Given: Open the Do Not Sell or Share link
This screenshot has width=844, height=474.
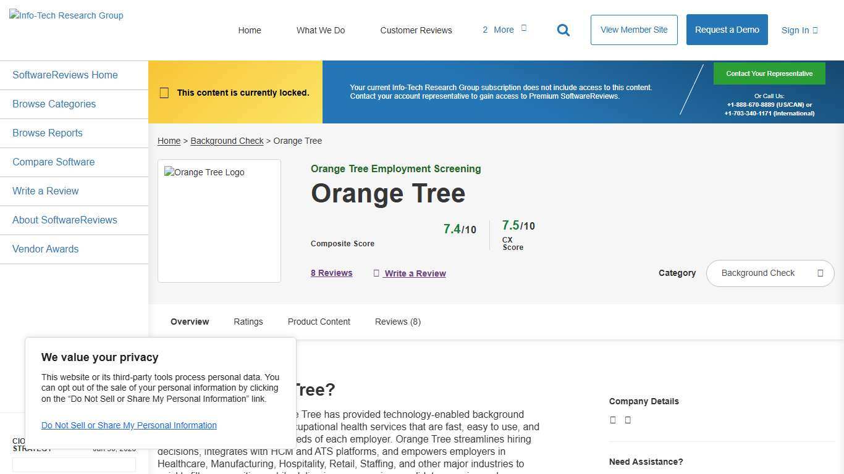Looking at the screenshot, I should tap(129, 425).
